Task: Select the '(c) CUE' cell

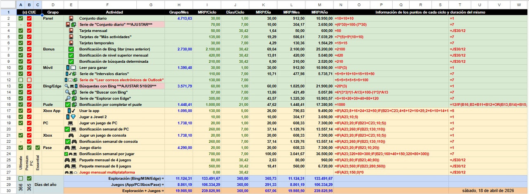Action: pyautogui.click(x=29, y=12)
